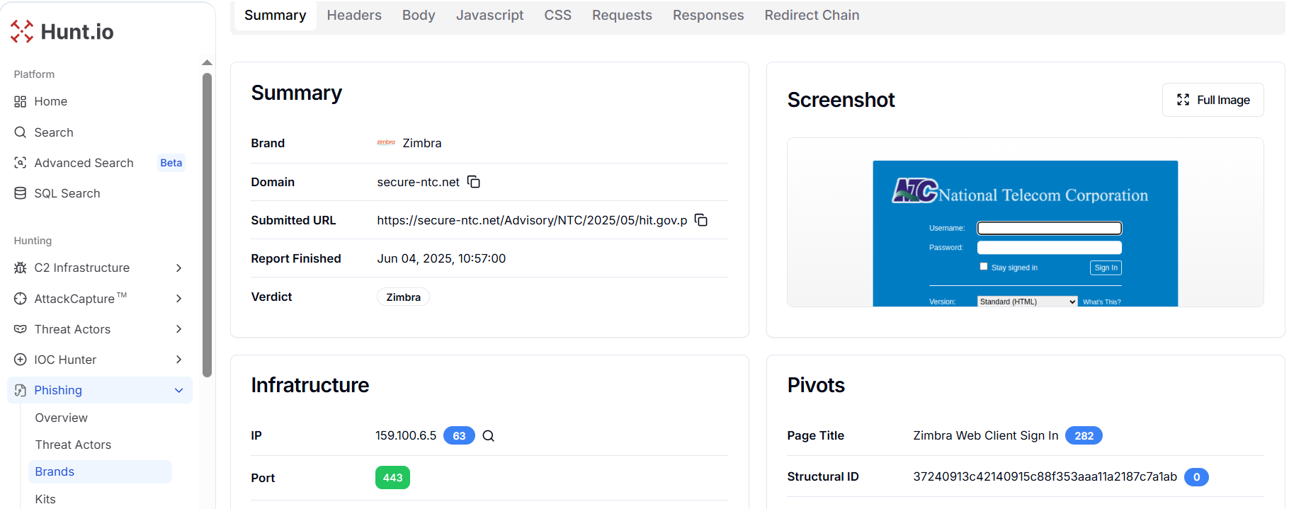The height and width of the screenshot is (509, 1289).
Task: Open Home from the sidebar
Action: (50, 101)
